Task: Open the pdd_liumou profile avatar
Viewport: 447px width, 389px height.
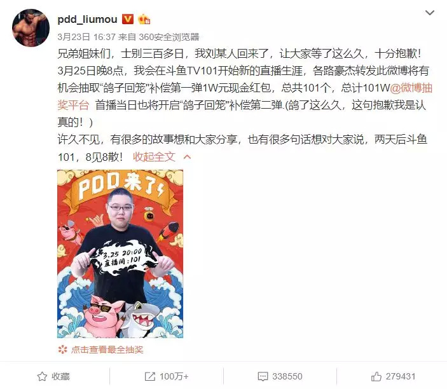Action: tap(31, 28)
